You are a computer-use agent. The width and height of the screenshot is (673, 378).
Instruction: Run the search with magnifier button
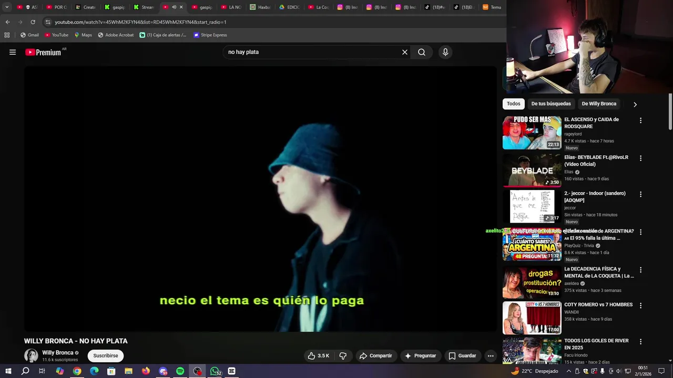[422, 52]
